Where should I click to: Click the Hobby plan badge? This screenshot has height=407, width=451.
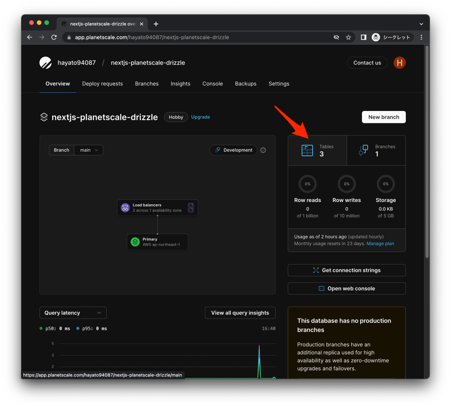pyautogui.click(x=176, y=117)
